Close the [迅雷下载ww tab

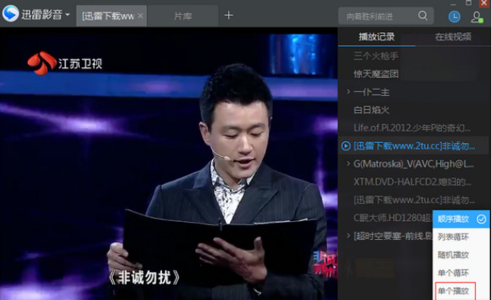pyautogui.click(x=141, y=16)
